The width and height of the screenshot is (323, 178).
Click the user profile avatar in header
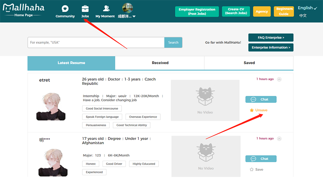[127, 8]
